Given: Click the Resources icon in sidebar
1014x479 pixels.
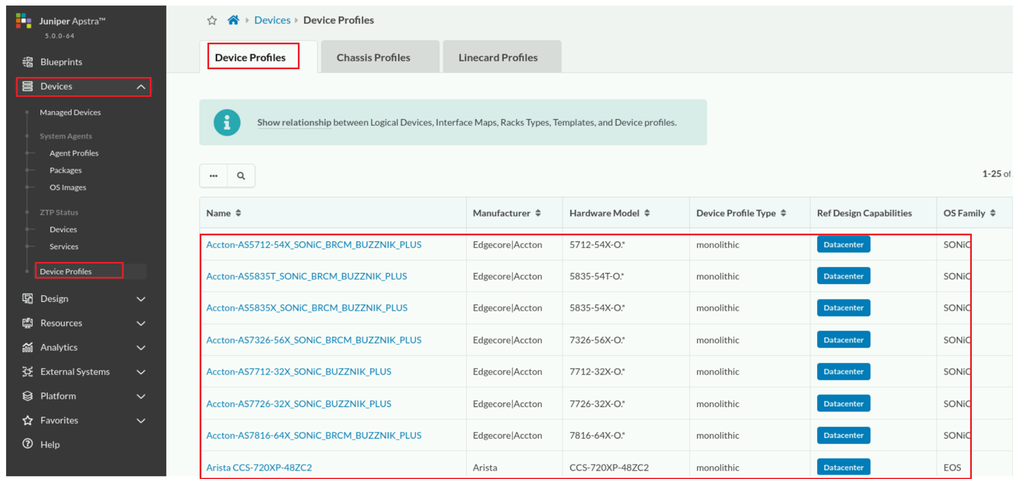Looking at the screenshot, I should click(28, 323).
